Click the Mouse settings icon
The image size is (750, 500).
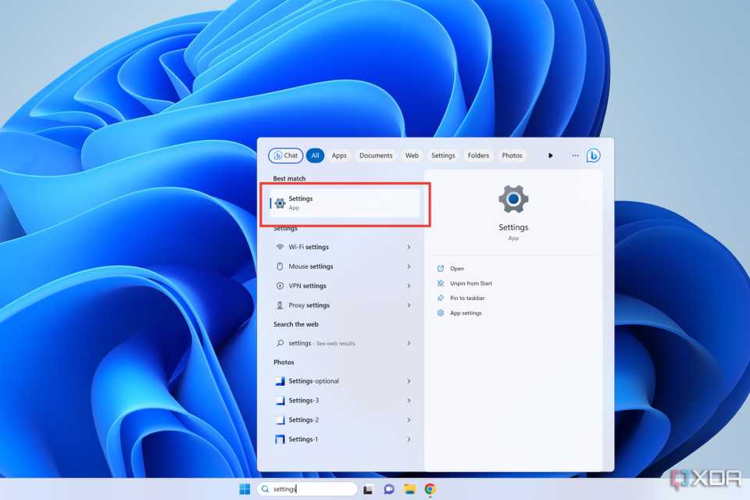[x=281, y=266]
